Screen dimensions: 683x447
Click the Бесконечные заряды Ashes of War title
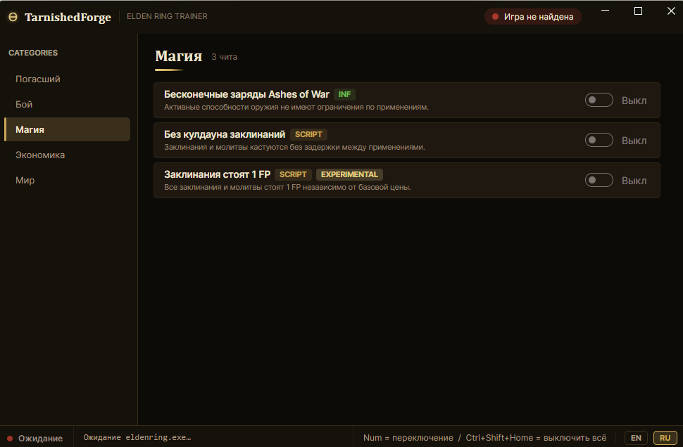pyautogui.click(x=246, y=94)
